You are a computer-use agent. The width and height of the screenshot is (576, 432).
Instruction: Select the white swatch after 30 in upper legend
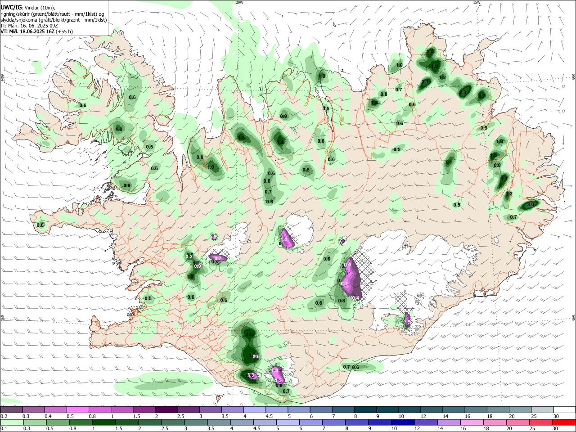564,409
